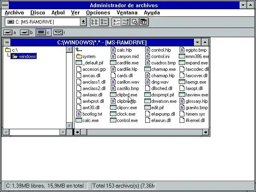The image size is (256, 192).
Task: Open the Ver menu
Action: coord(75,12)
